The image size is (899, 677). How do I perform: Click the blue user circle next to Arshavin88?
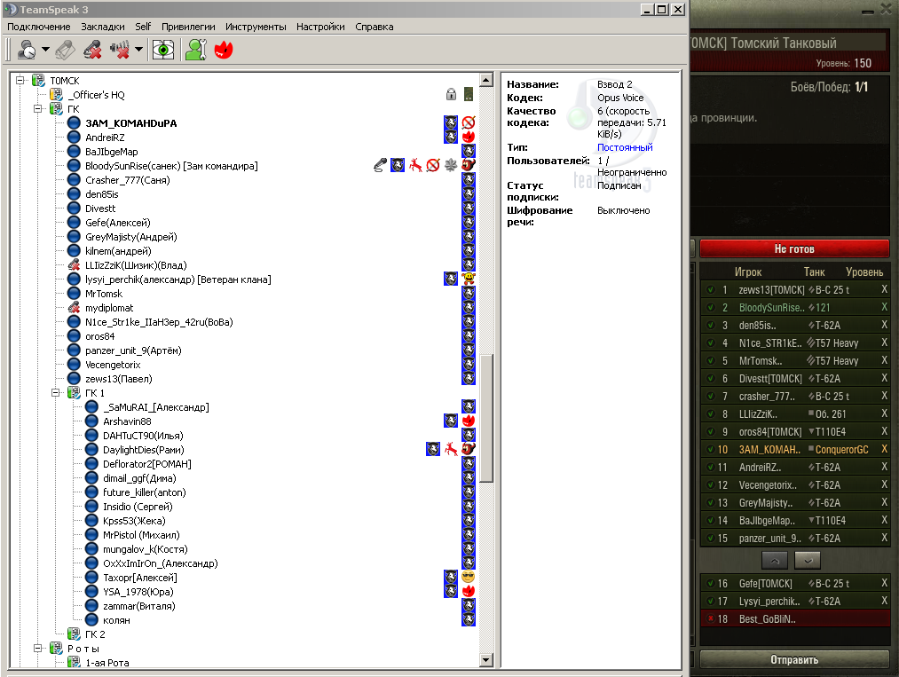(91, 421)
